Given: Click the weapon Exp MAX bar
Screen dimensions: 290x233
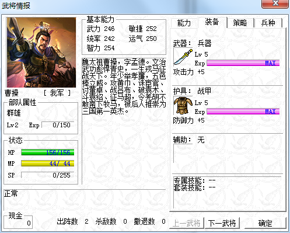Looking at the screenshot, I should pyautogui.click(x=243, y=63).
